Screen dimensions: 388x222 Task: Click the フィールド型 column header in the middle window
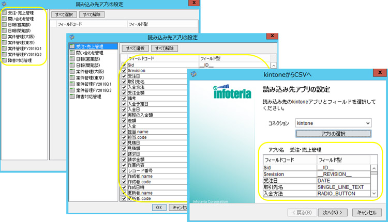(234, 58)
